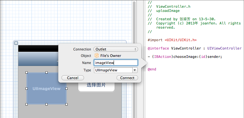Click the ViewController.h comment line
This screenshot has width=244, height=118.
pyautogui.click(x=169, y=6)
